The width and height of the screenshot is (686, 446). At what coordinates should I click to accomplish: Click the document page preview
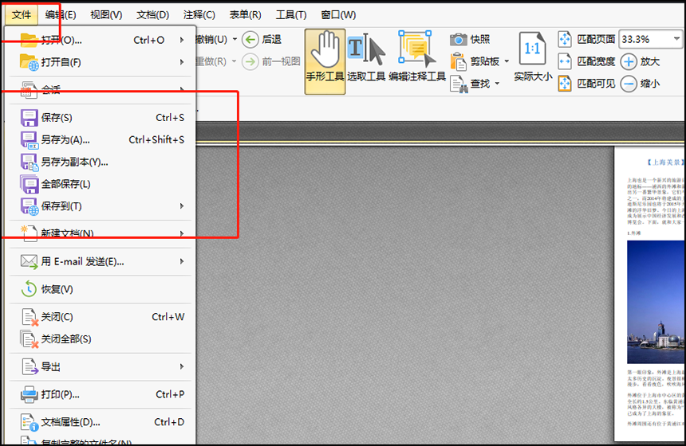(649, 295)
